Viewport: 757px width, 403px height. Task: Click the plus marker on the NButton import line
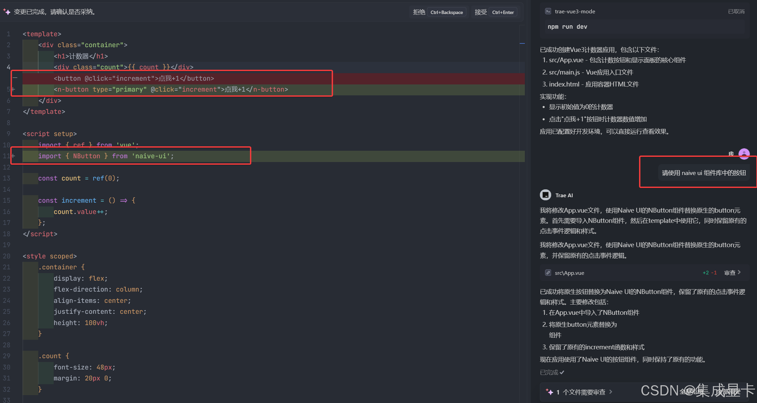[13, 156]
